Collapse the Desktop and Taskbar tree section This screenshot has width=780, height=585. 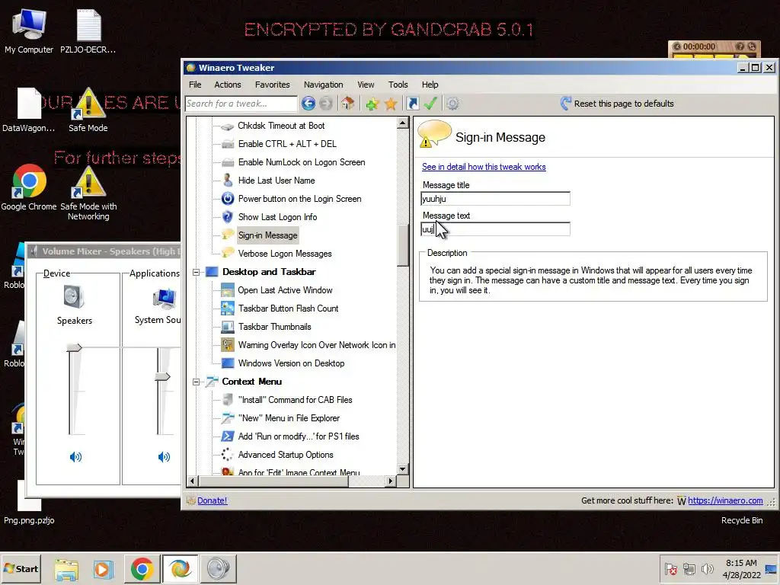coord(196,272)
